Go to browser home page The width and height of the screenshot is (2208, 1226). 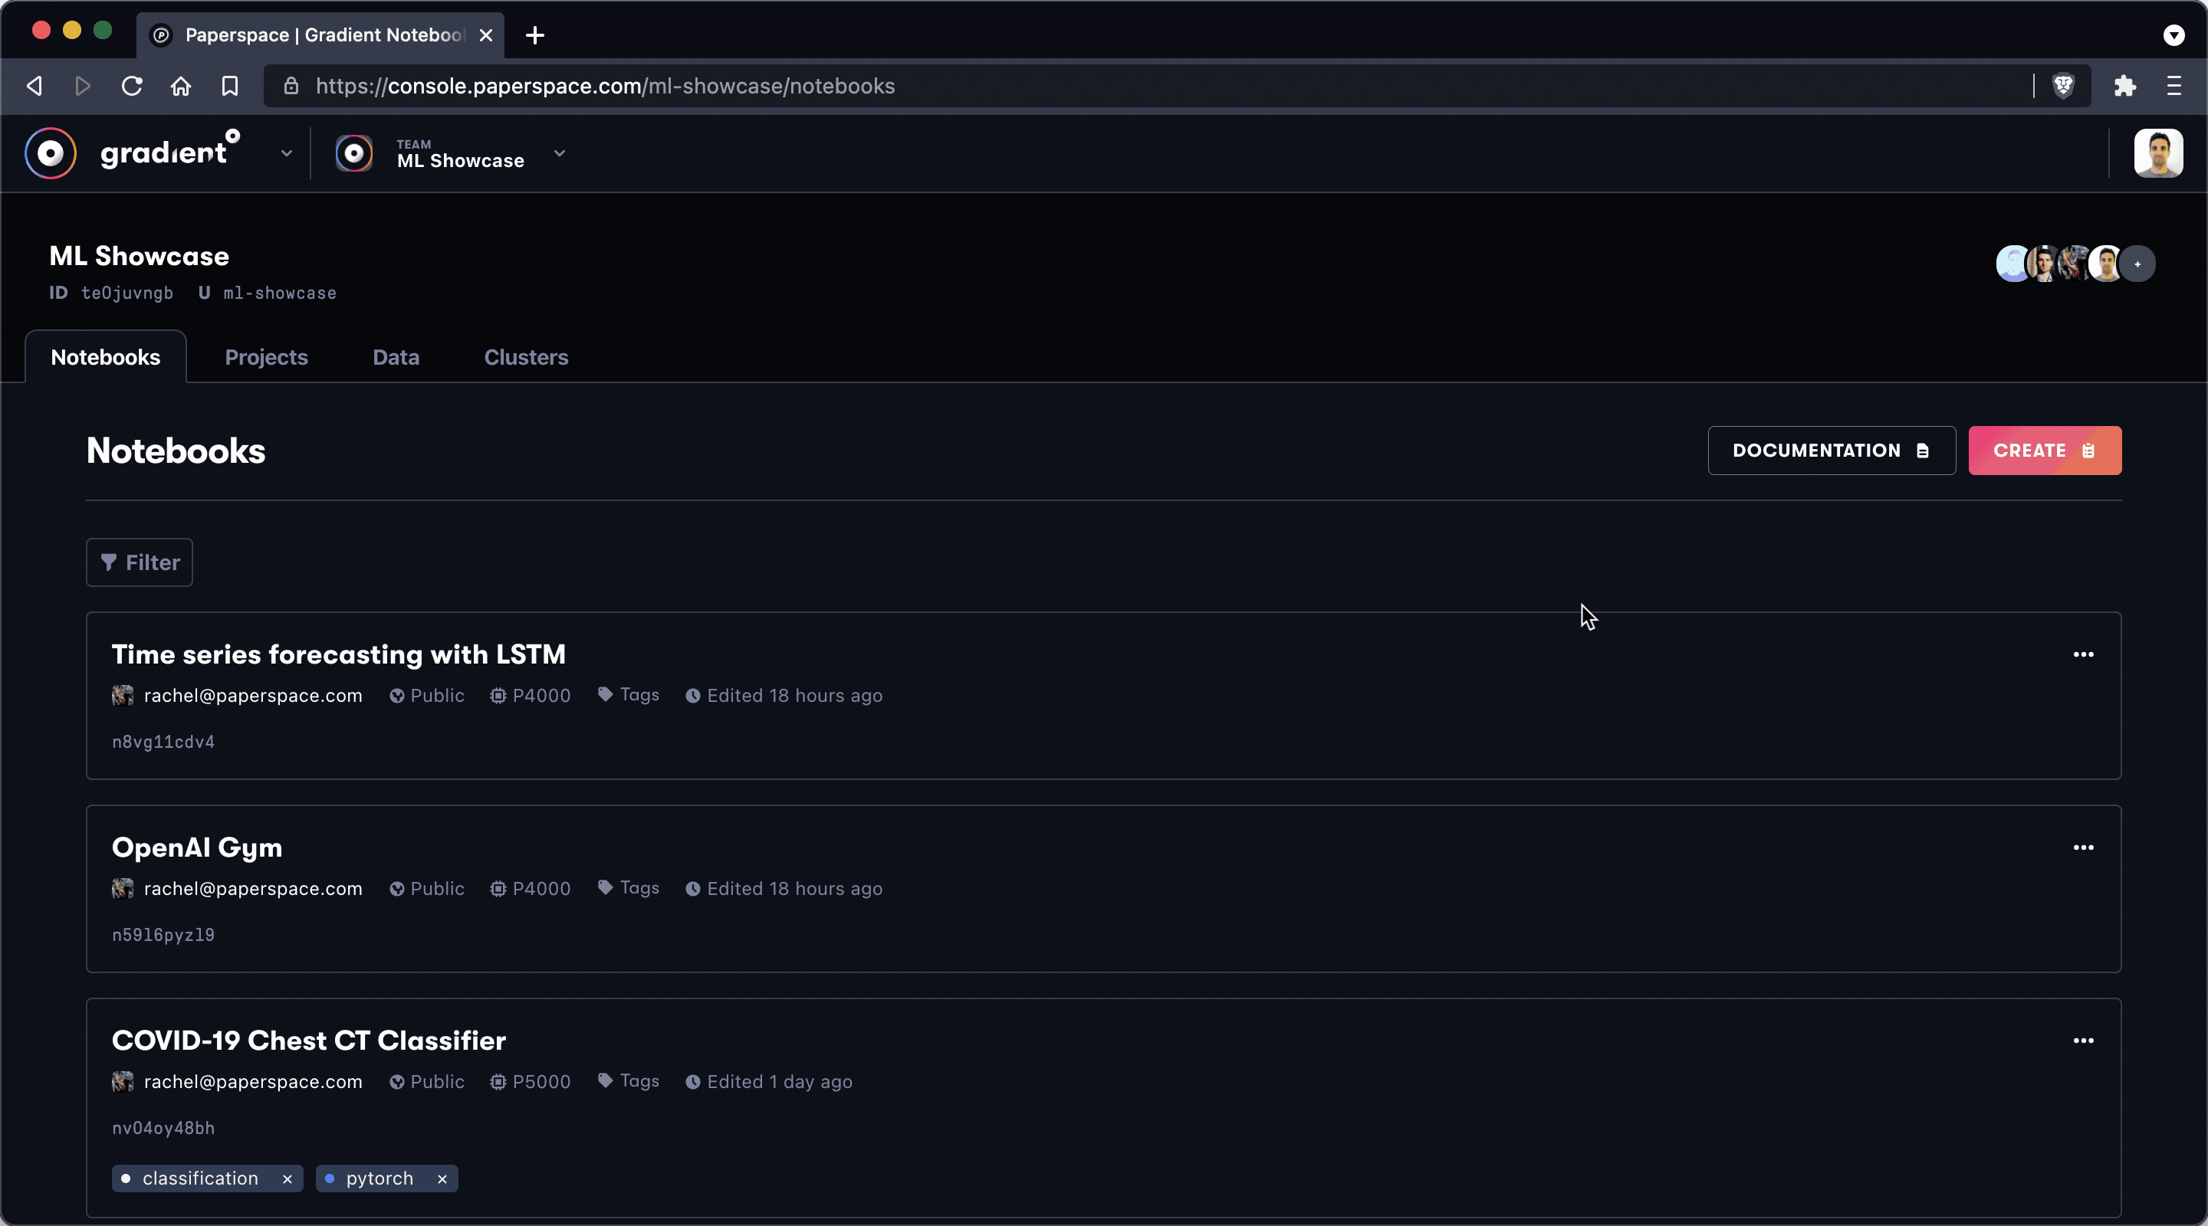coord(180,86)
